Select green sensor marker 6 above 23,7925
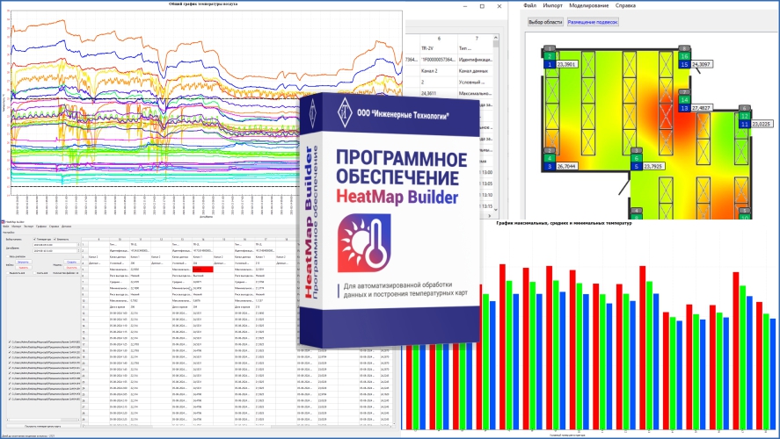This screenshot has width=780, height=439. [636, 158]
